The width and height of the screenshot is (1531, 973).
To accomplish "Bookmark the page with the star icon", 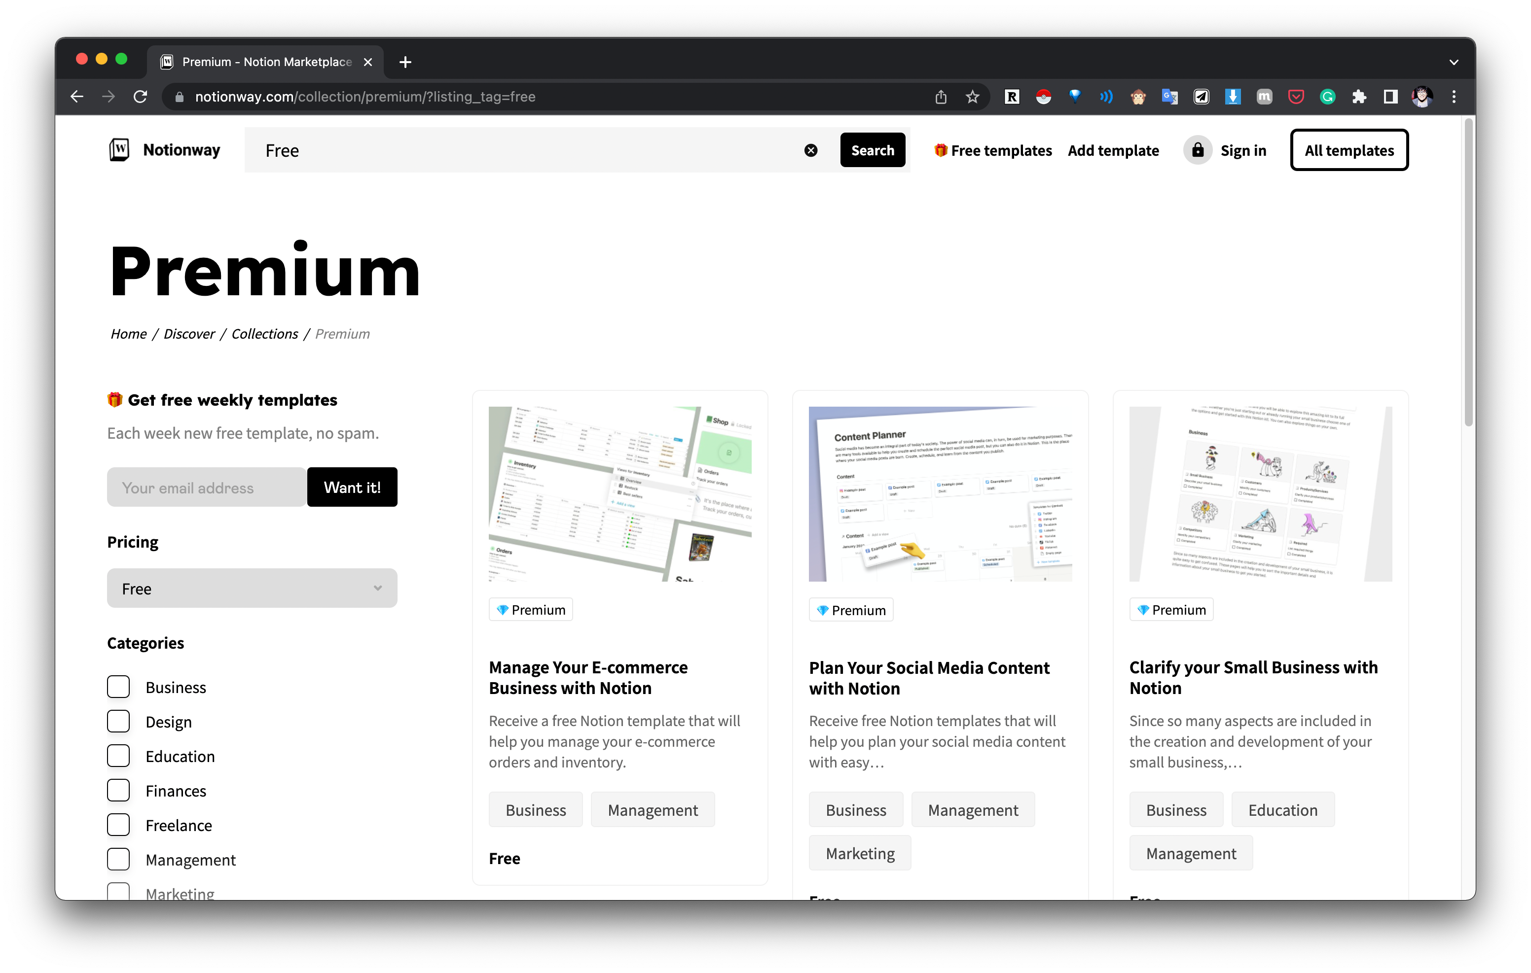I will click(973, 97).
